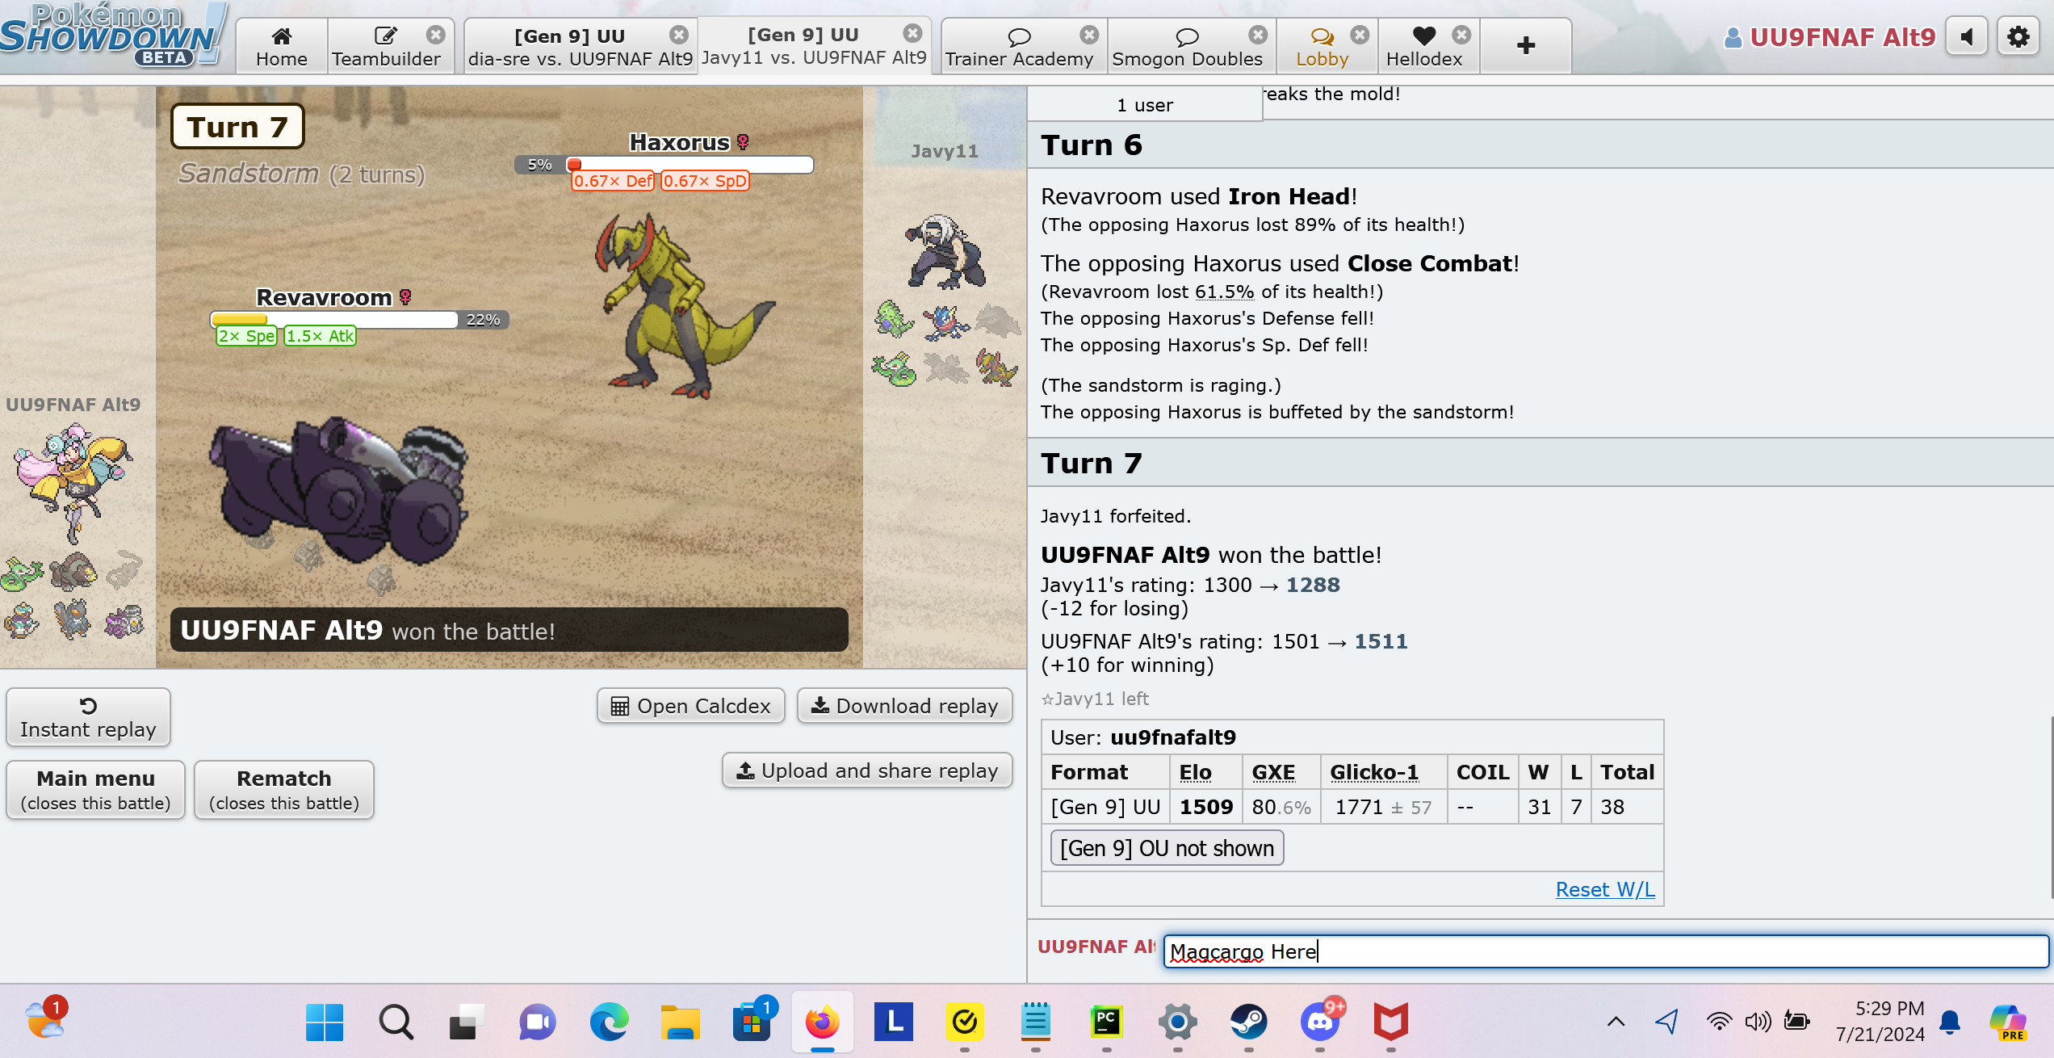Click the Elo column header
The image size is (2054, 1058).
coord(1195,772)
